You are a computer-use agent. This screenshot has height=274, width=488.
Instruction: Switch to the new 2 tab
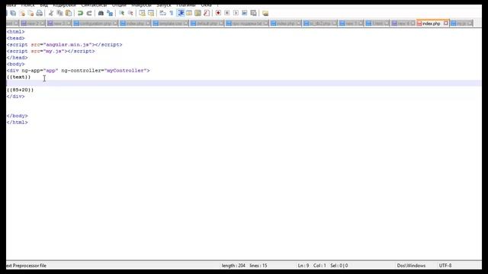[32, 24]
